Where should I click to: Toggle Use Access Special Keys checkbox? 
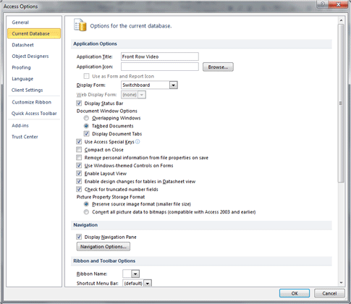(79, 142)
